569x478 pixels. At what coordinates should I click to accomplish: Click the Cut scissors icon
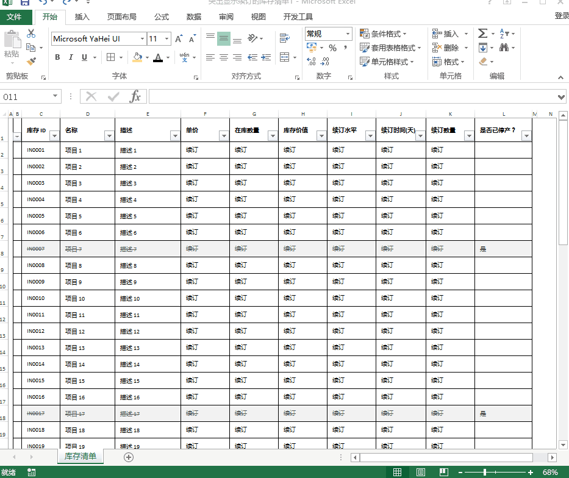pyautogui.click(x=31, y=34)
